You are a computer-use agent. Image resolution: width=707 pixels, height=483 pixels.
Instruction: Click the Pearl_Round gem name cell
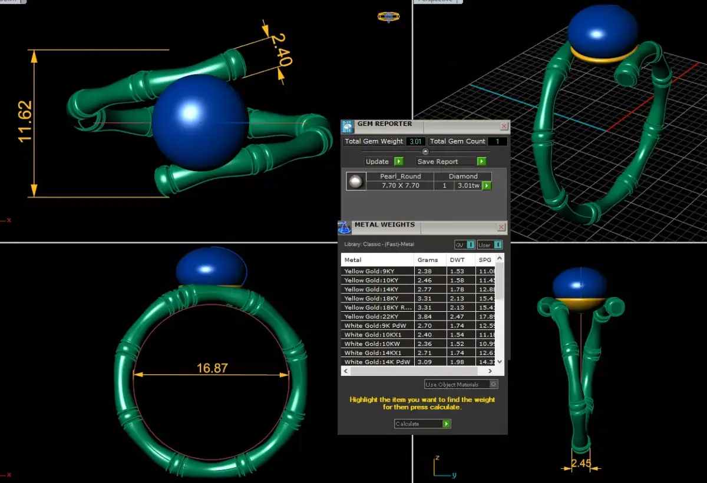pyautogui.click(x=400, y=176)
